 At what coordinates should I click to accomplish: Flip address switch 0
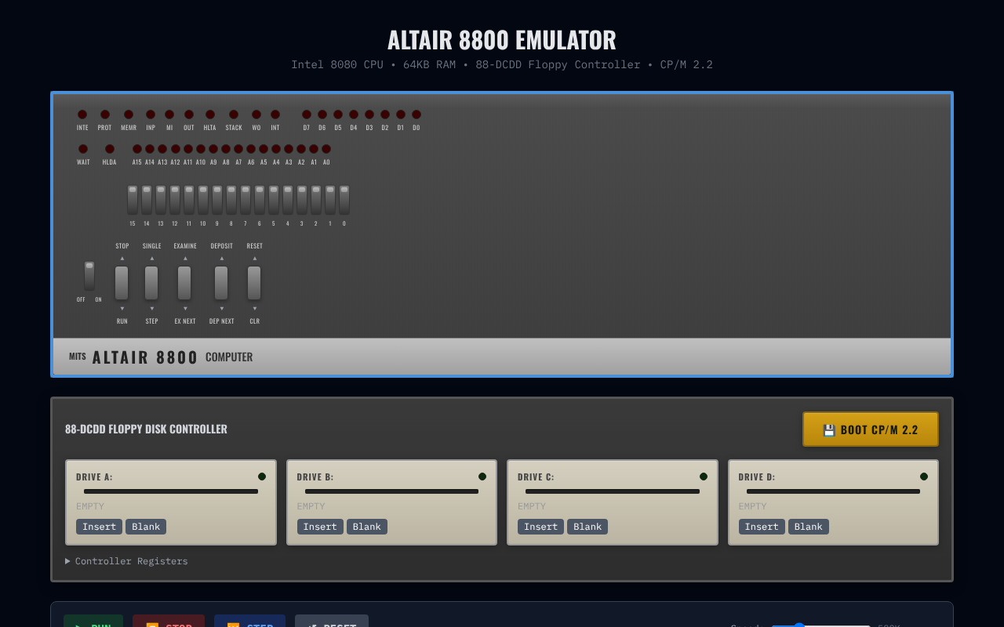(x=344, y=200)
